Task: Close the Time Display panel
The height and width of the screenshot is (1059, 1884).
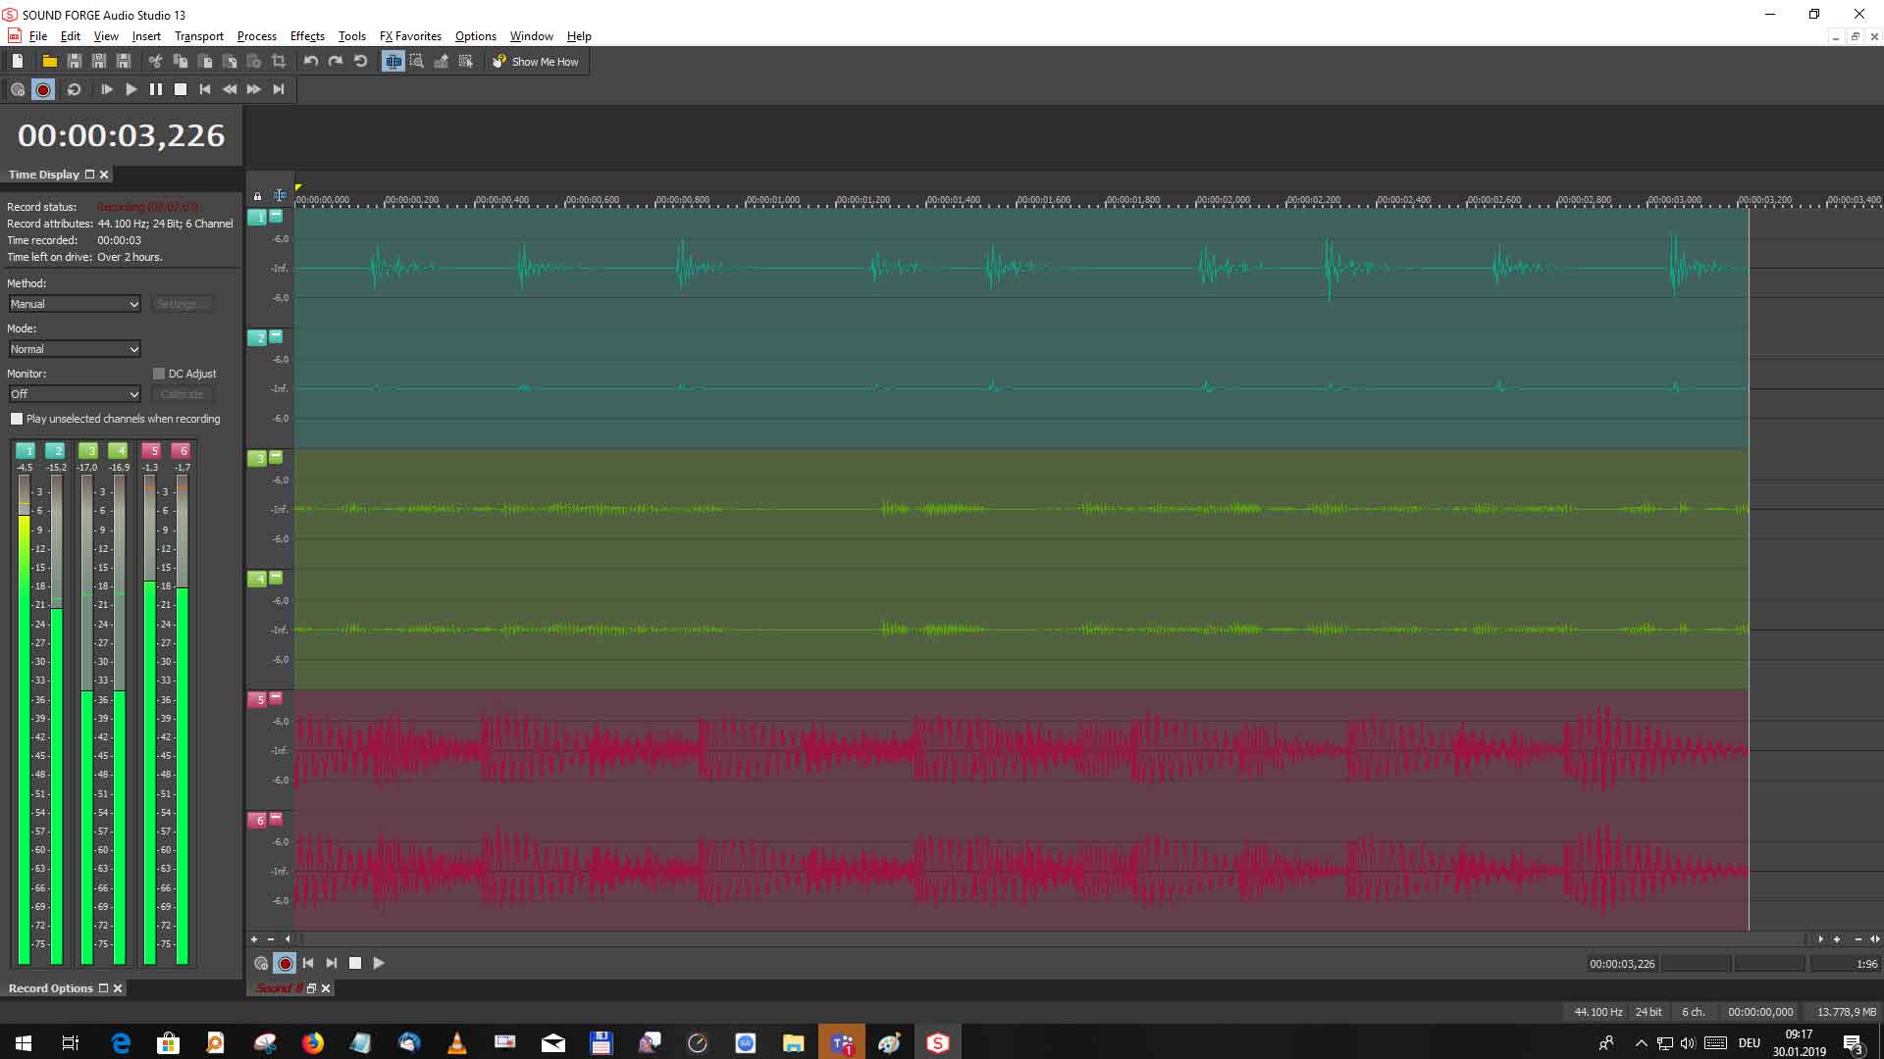Action: click(104, 175)
